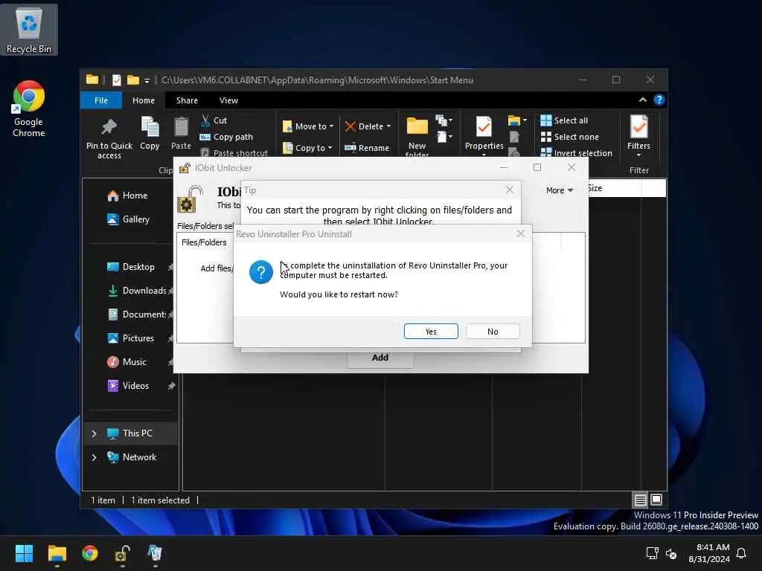Switch to Home ribbon tab
The image size is (762, 571).
pyautogui.click(x=144, y=100)
